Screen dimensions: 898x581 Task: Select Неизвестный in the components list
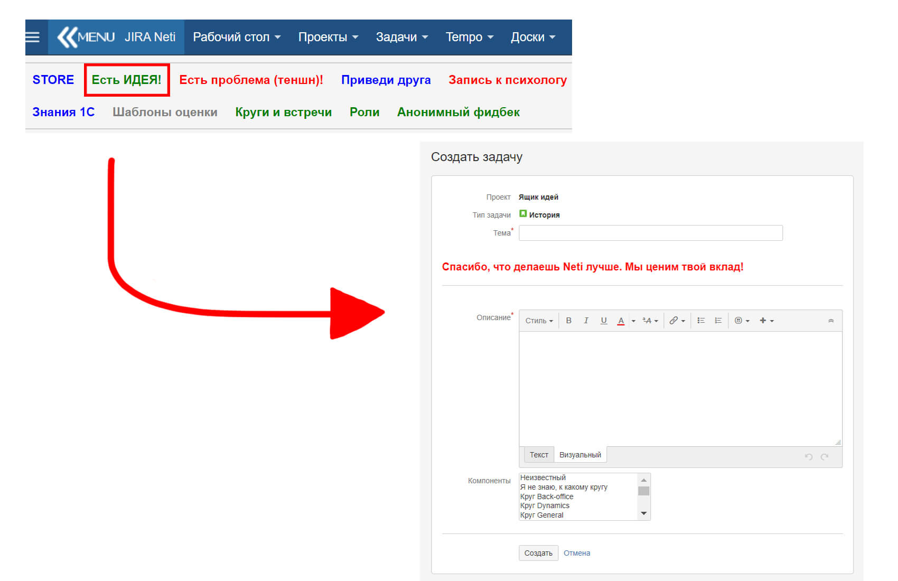click(578, 477)
